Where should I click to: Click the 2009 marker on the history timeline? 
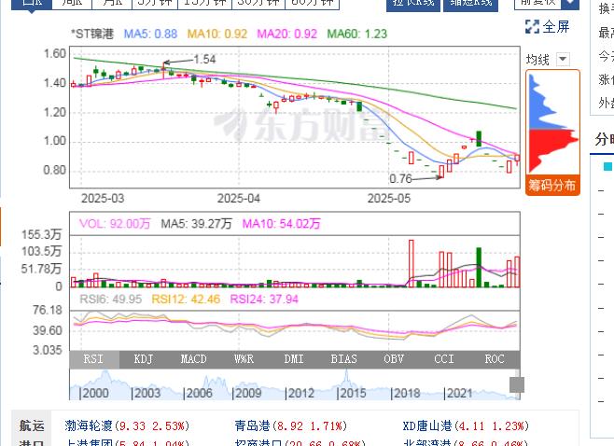coord(246,393)
